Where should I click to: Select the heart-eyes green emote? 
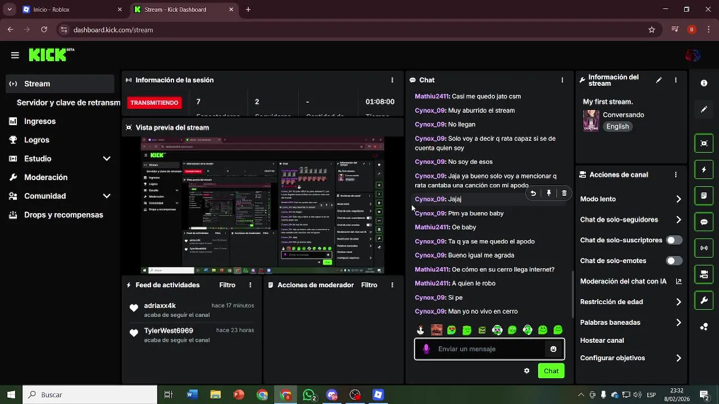[452, 330]
